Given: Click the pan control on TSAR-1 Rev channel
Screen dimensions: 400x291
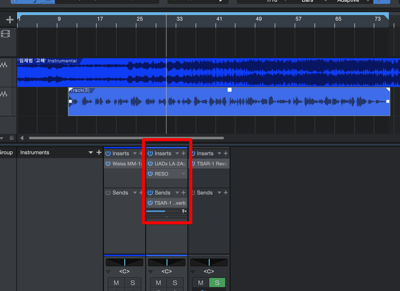Looking at the screenshot, I should pyautogui.click(x=209, y=262).
